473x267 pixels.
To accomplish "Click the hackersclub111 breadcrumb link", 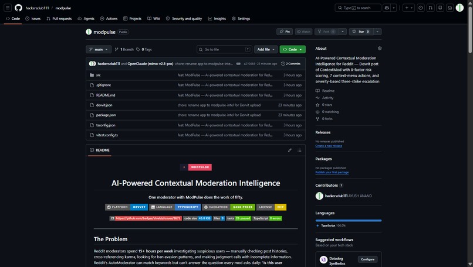I will coord(37,8).
